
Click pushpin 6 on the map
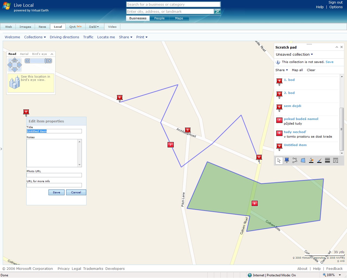pos(120,98)
